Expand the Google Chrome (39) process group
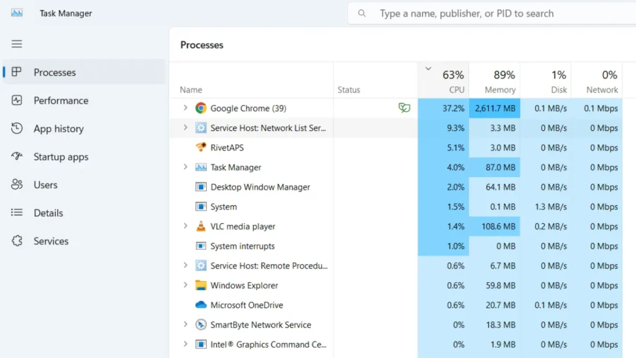Viewport: 636px width, 358px height. (185, 108)
